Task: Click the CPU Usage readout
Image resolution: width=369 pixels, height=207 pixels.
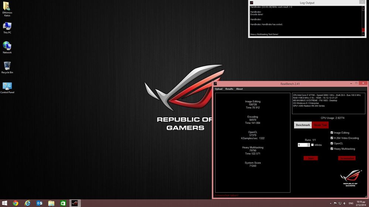Action: point(332,118)
